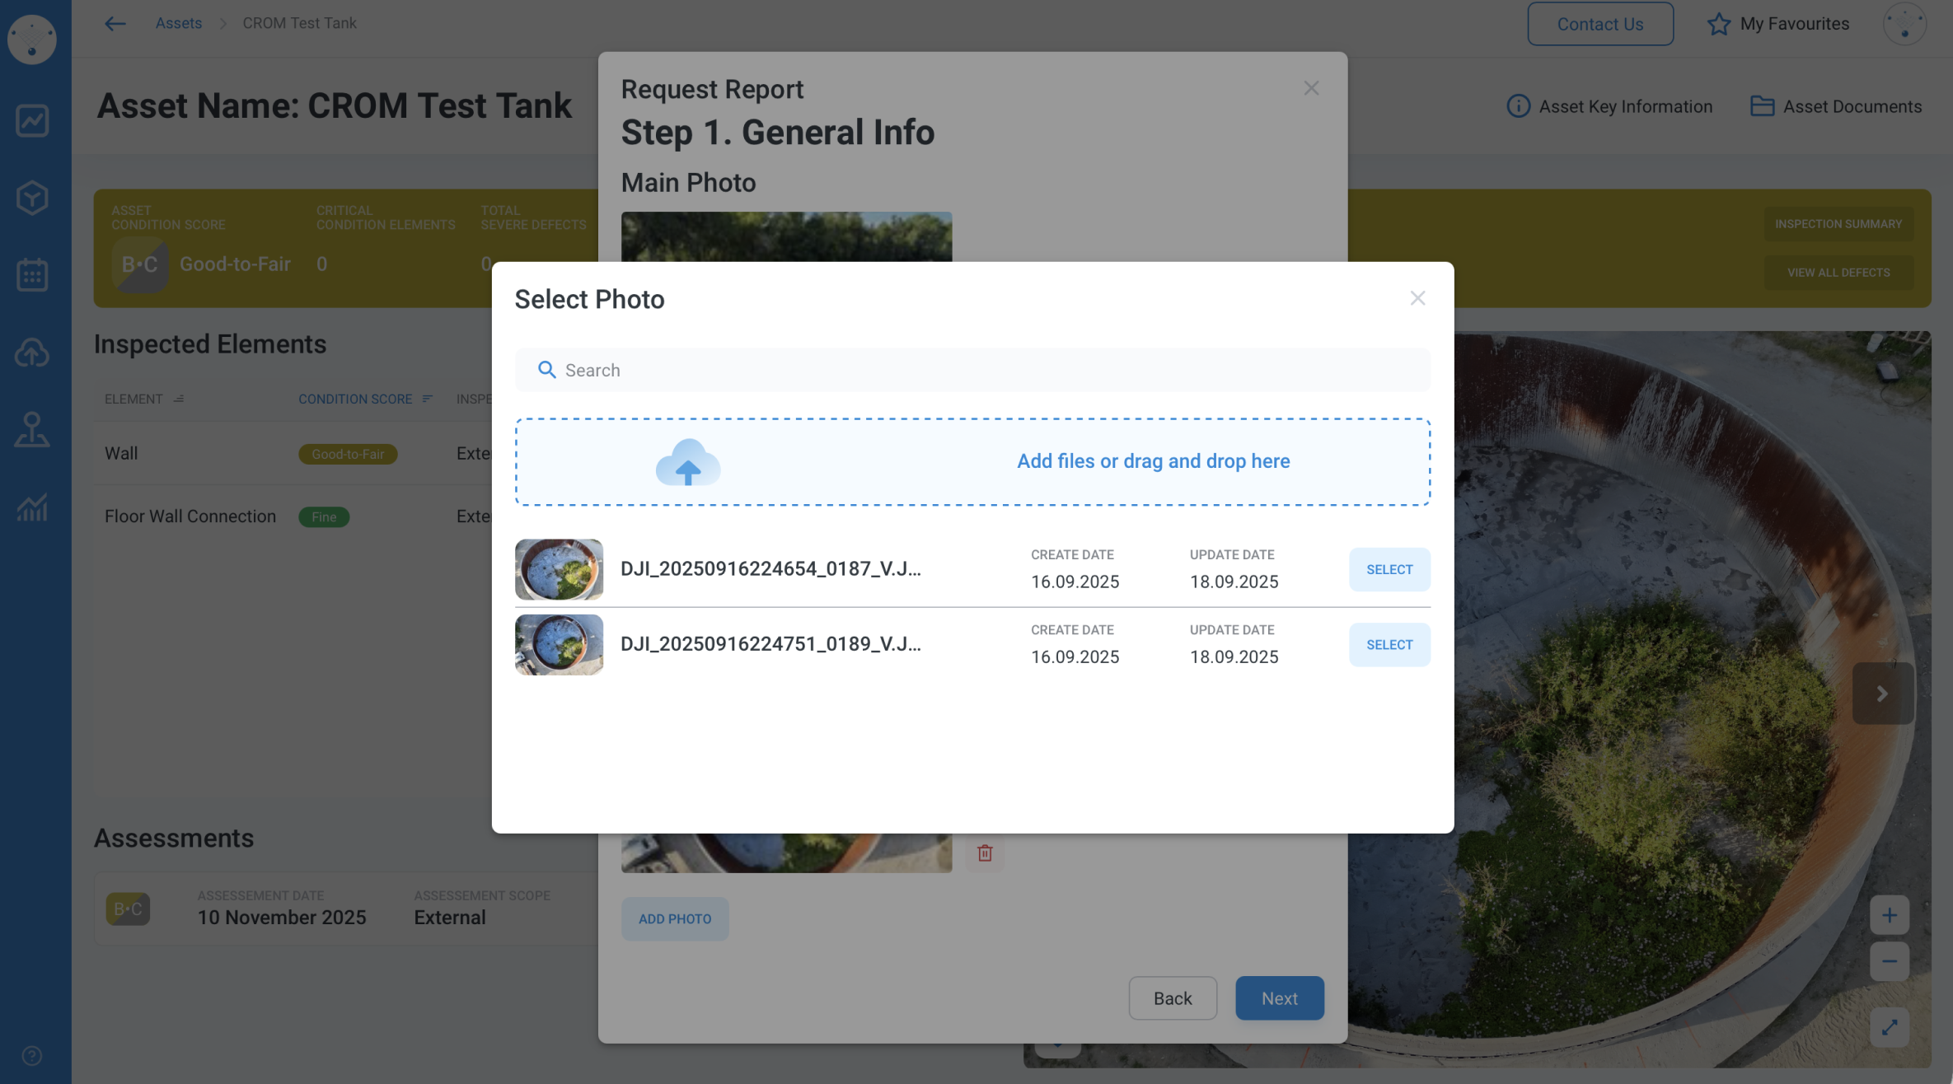1953x1084 pixels.
Task: Select photo DJI_20250916224751_0189
Action: pos(1389,645)
